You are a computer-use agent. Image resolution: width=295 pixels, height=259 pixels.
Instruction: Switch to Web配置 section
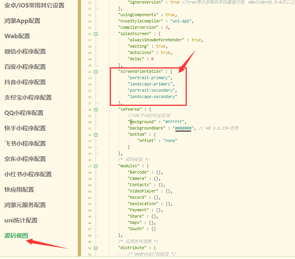coord(17,36)
